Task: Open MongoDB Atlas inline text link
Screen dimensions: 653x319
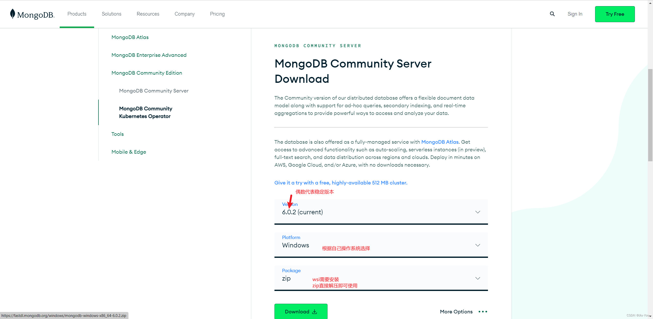Action: click(x=440, y=142)
